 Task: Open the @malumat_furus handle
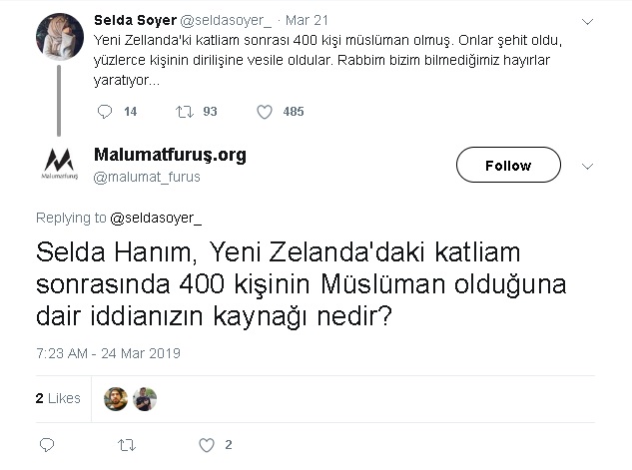[146, 177]
